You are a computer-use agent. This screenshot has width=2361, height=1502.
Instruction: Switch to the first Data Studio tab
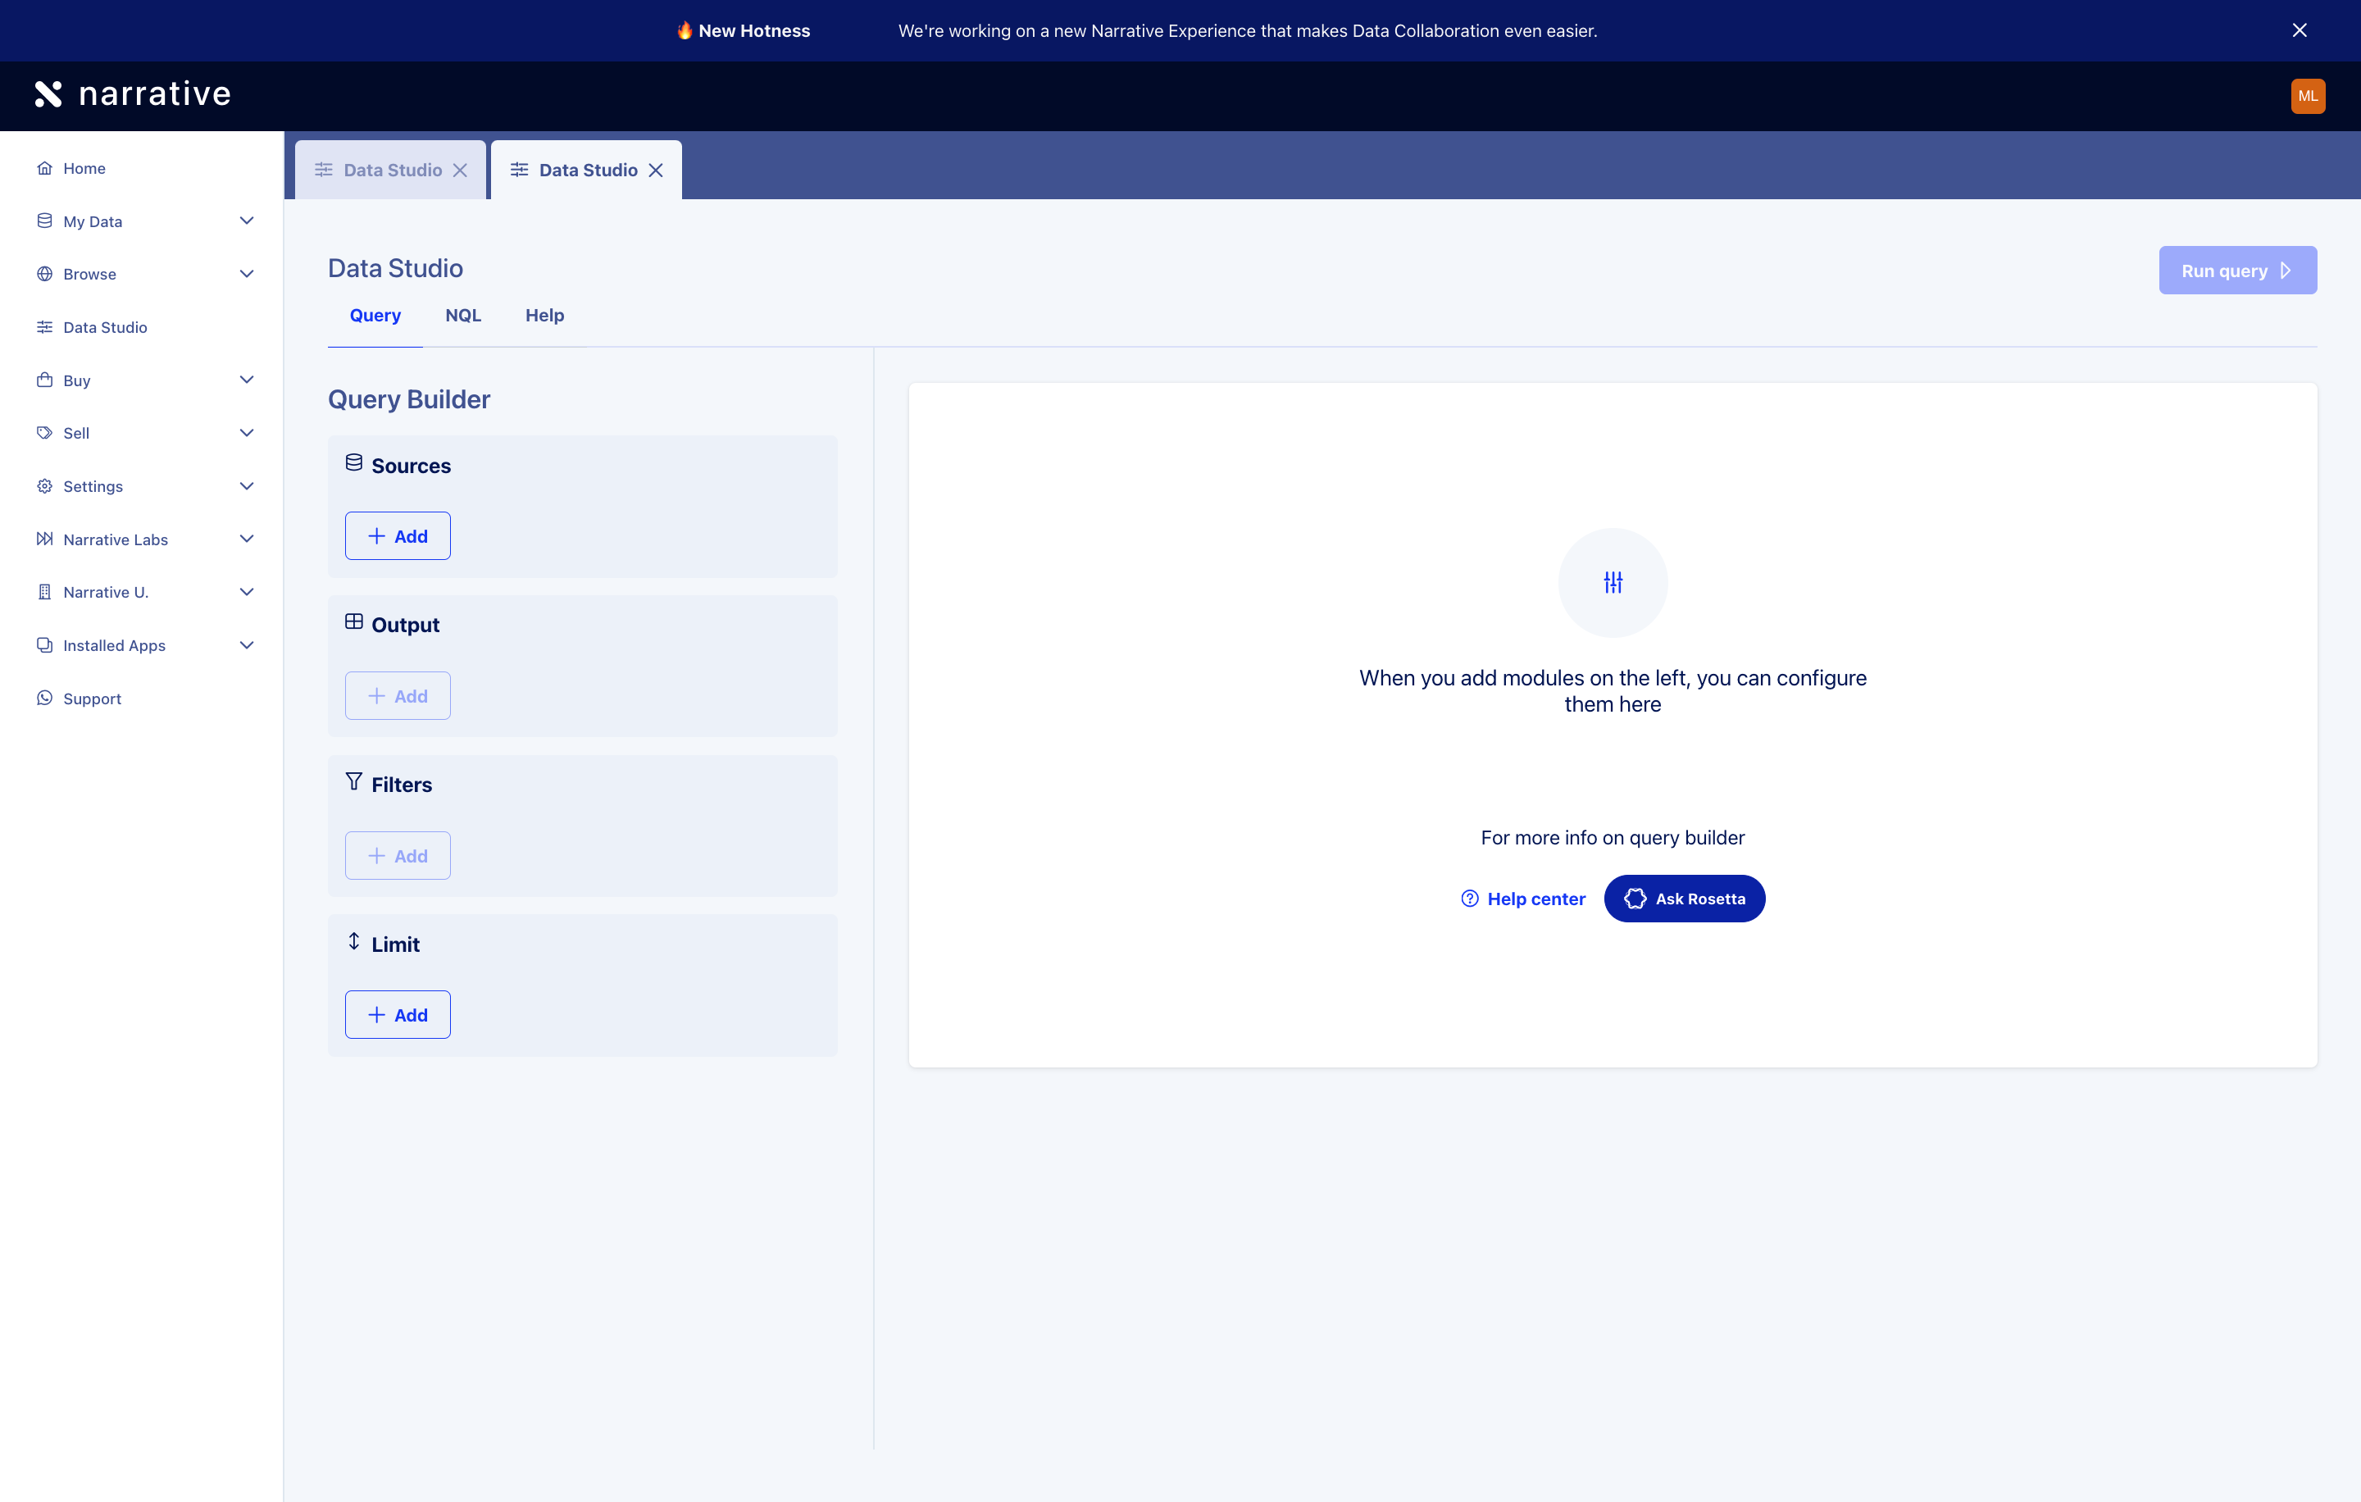click(390, 170)
